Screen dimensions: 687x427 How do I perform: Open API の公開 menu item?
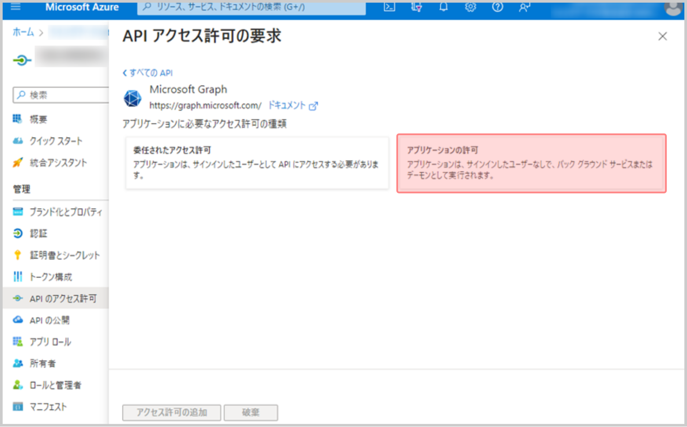click(49, 320)
